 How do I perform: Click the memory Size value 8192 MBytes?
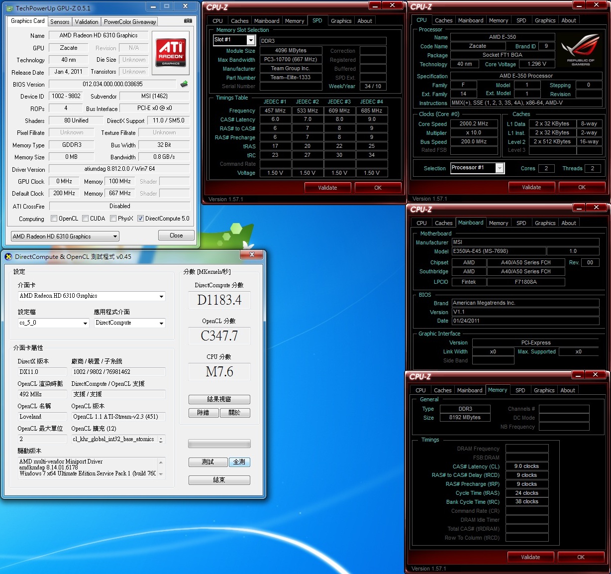[465, 418]
